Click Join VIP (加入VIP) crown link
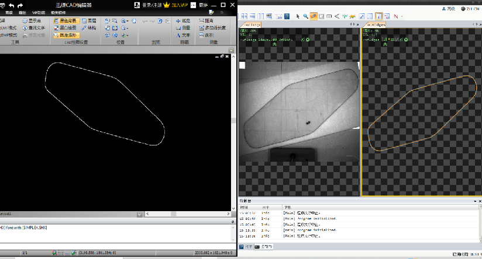Image resolution: width=482 pixels, height=259 pixels. pyautogui.click(x=176, y=5)
